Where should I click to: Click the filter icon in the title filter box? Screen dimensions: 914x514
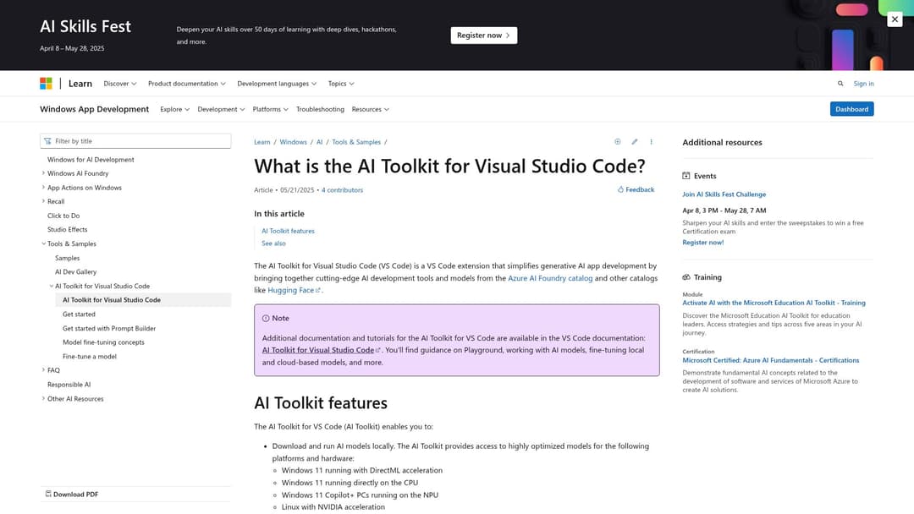pos(47,141)
